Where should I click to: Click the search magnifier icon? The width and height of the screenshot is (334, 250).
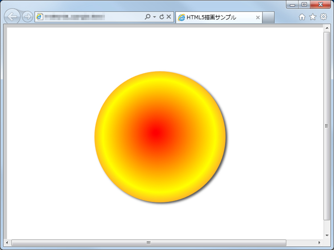(147, 16)
